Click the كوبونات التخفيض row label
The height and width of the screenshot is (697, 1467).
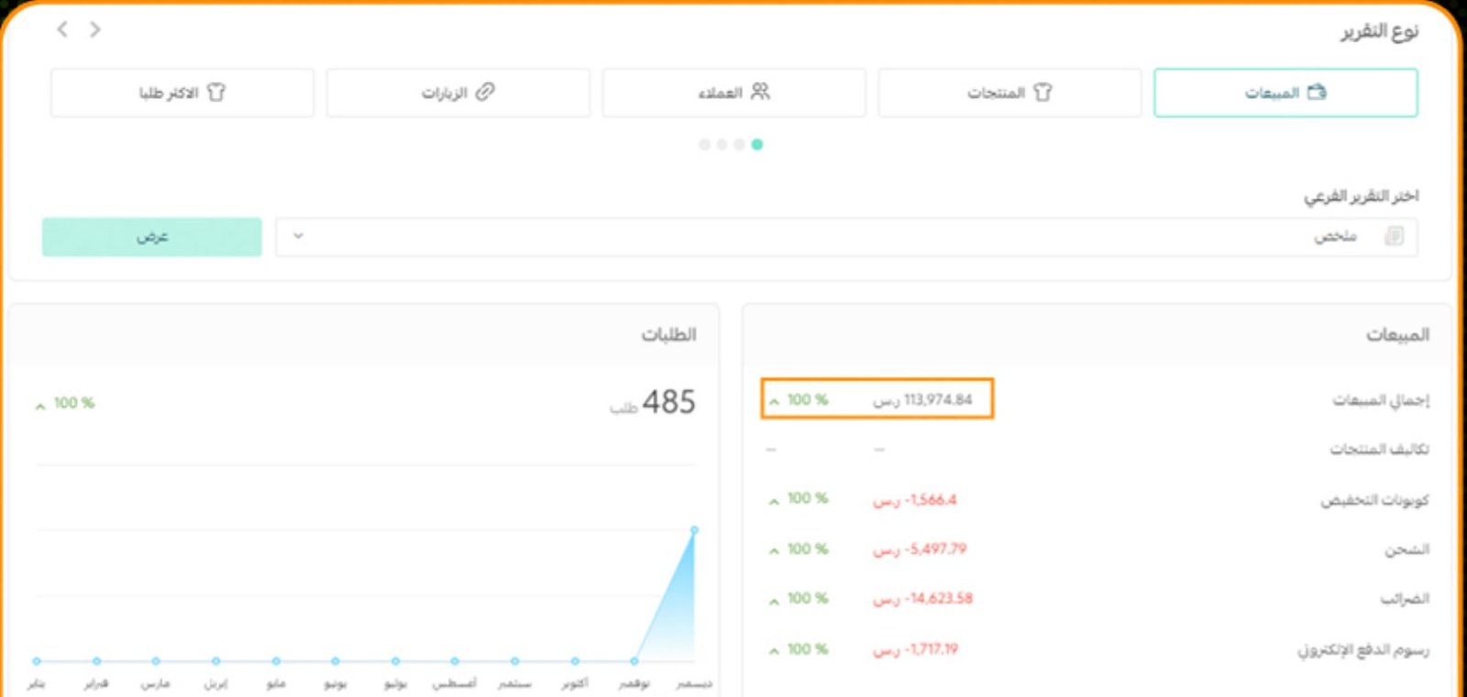(1375, 499)
